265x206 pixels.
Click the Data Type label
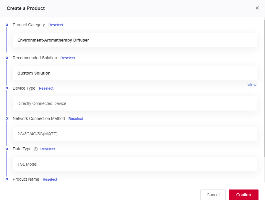coord(22,149)
